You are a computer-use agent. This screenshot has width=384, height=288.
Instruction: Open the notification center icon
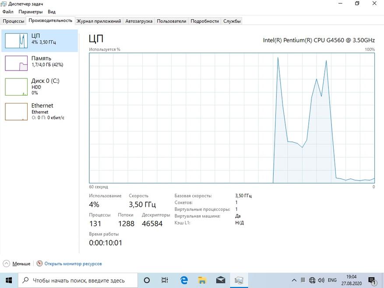click(372, 281)
